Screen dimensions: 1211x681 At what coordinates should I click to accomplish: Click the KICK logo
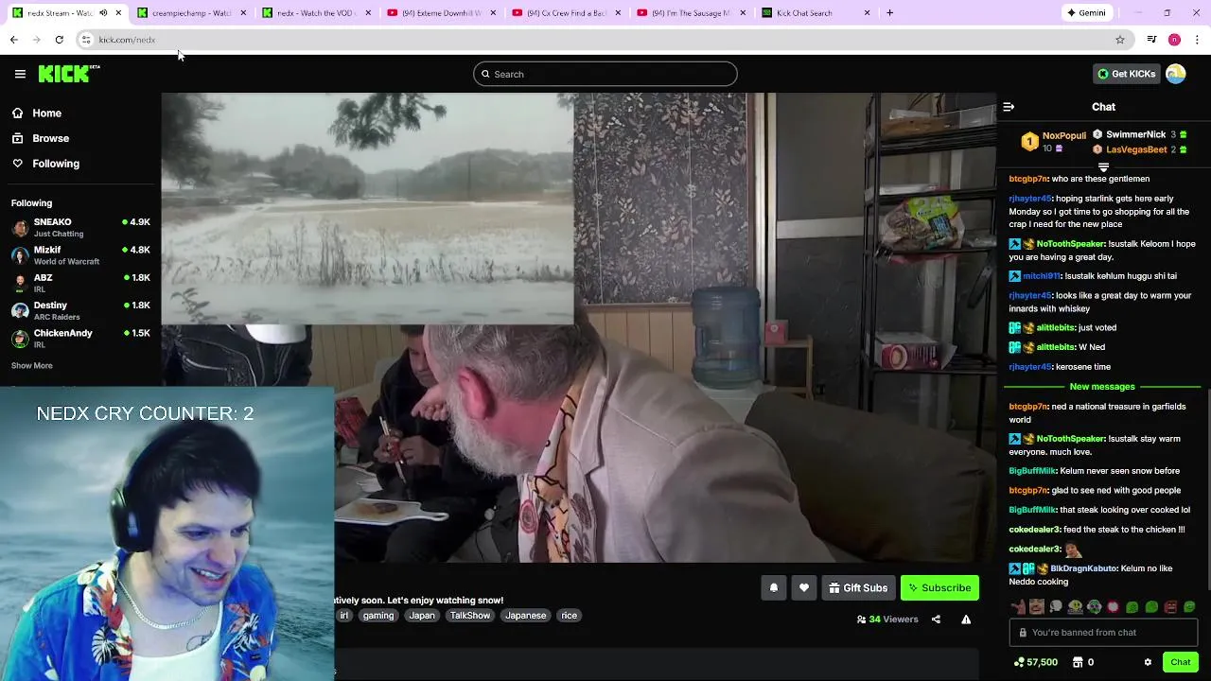pos(69,74)
